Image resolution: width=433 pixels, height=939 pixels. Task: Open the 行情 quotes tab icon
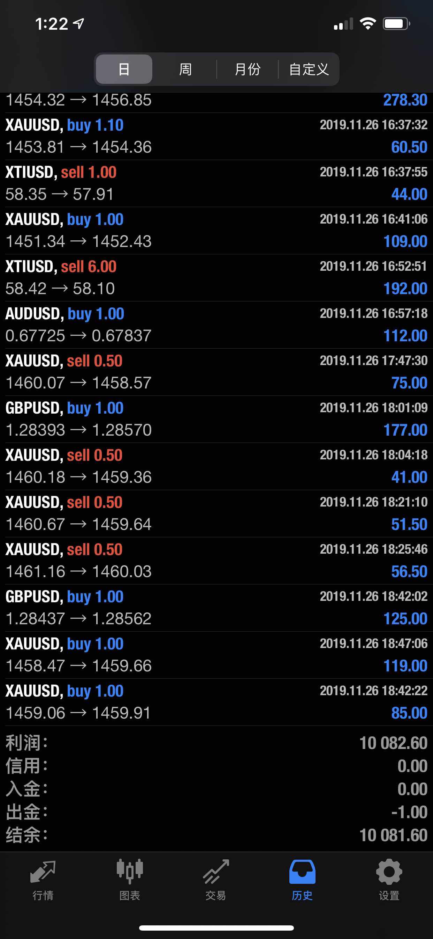[x=43, y=872]
